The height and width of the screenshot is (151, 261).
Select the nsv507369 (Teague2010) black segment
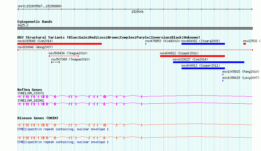55,62
